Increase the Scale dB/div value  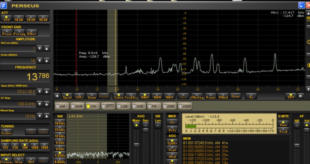(x=46, y=60)
